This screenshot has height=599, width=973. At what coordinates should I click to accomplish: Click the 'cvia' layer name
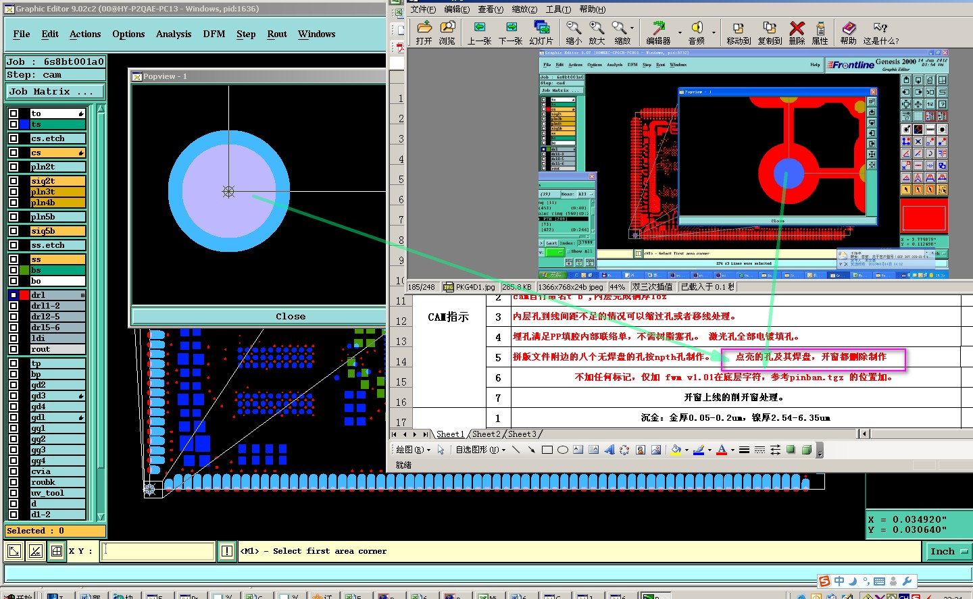pos(58,471)
